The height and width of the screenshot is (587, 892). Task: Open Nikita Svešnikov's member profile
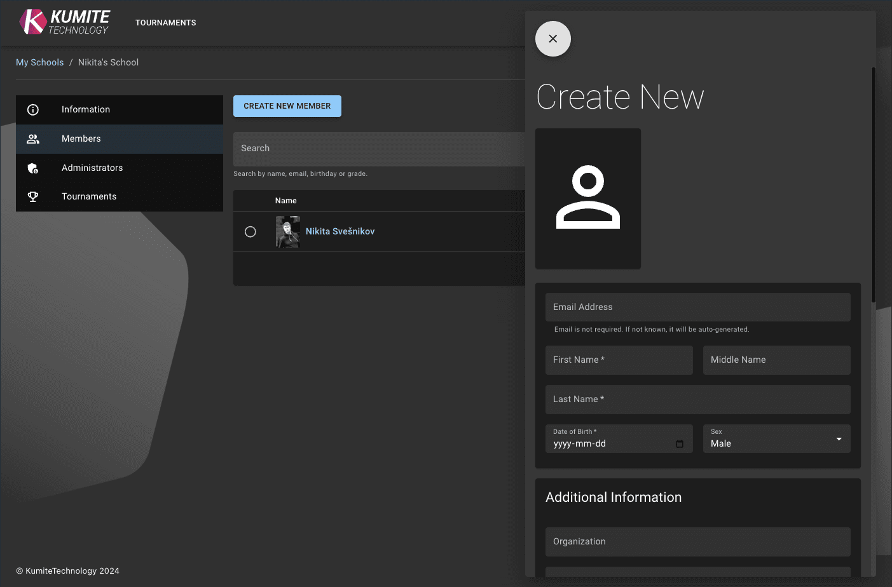coord(340,231)
